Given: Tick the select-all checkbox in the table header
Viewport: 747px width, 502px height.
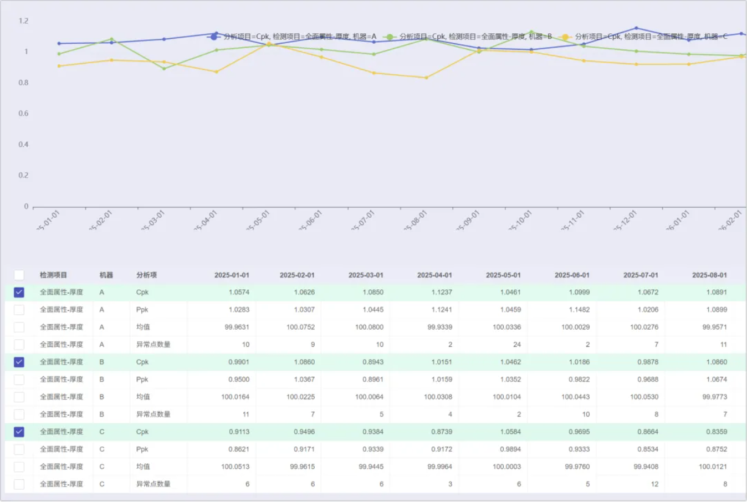Looking at the screenshot, I should pos(19,275).
